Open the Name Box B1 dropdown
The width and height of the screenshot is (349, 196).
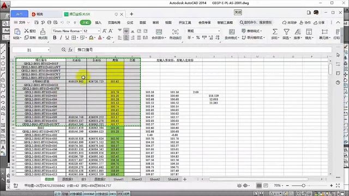point(49,50)
